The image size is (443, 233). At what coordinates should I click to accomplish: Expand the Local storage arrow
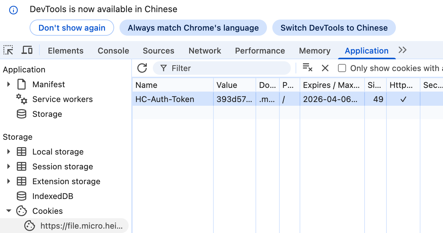9,152
